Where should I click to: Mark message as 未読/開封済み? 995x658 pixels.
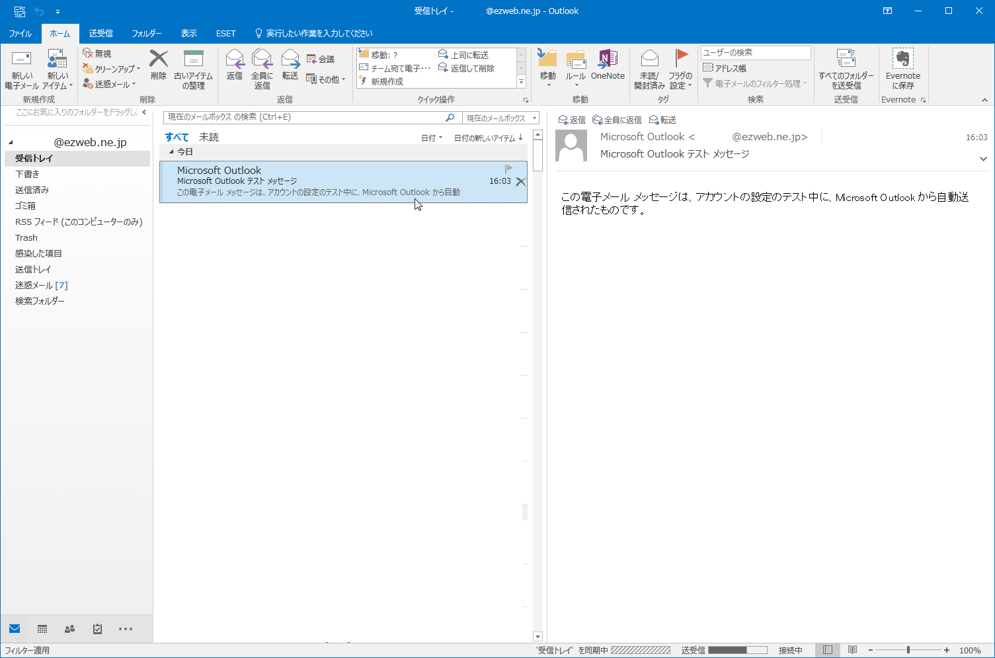point(649,69)
